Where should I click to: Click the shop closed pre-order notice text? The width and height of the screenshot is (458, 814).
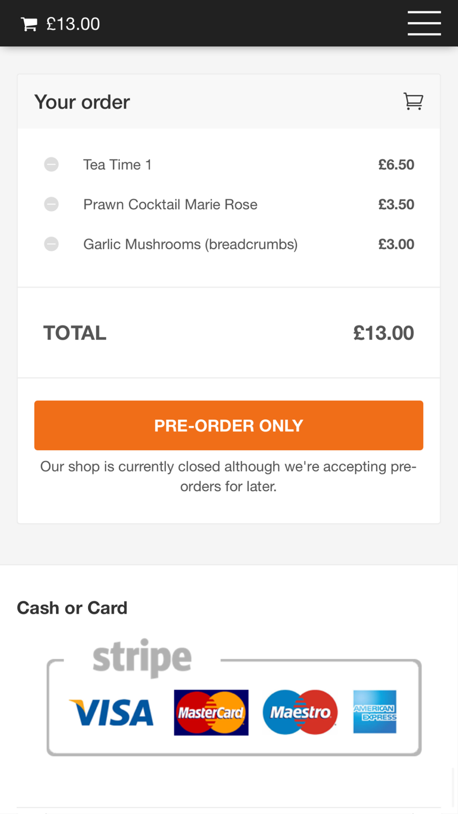point(229,476)
